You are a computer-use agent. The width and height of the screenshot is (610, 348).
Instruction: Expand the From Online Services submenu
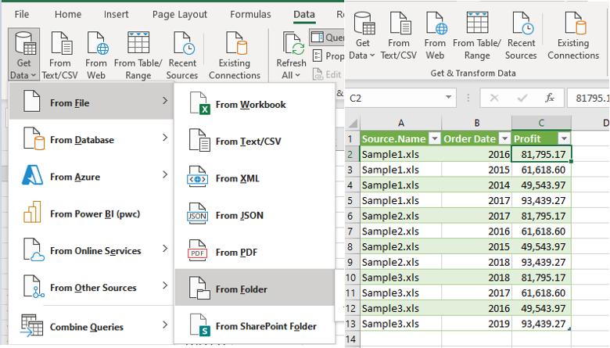tap(91, 249)
